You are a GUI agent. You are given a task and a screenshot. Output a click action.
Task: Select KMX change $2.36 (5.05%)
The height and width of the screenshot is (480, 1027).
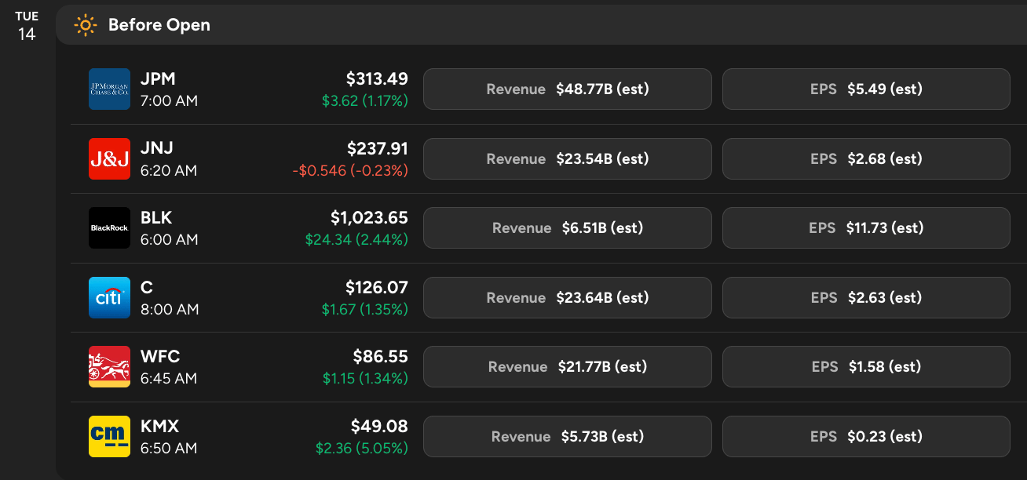(x=362, y=448)
